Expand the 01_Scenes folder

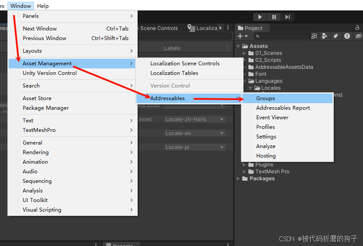coord(244,53)
